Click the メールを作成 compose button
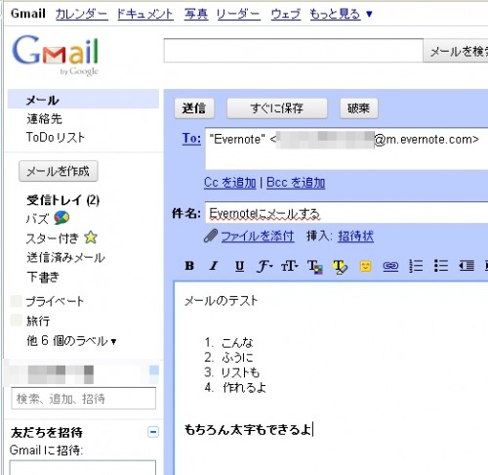 (59, 171)
